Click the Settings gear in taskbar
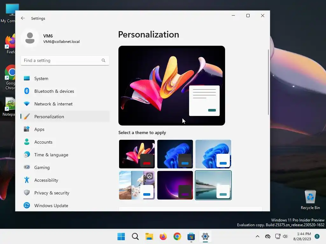 coord(205,236)
